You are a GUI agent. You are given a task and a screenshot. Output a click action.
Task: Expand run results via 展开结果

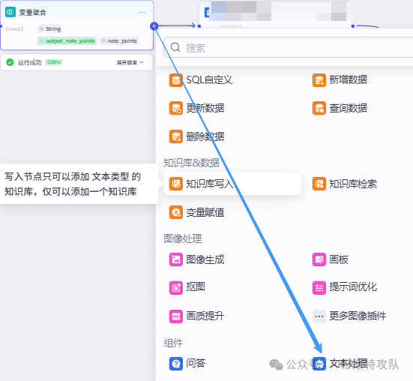(130, 62)
